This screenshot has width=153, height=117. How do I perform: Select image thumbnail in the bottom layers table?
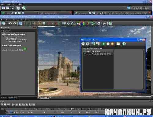click(x=11, y=112)
